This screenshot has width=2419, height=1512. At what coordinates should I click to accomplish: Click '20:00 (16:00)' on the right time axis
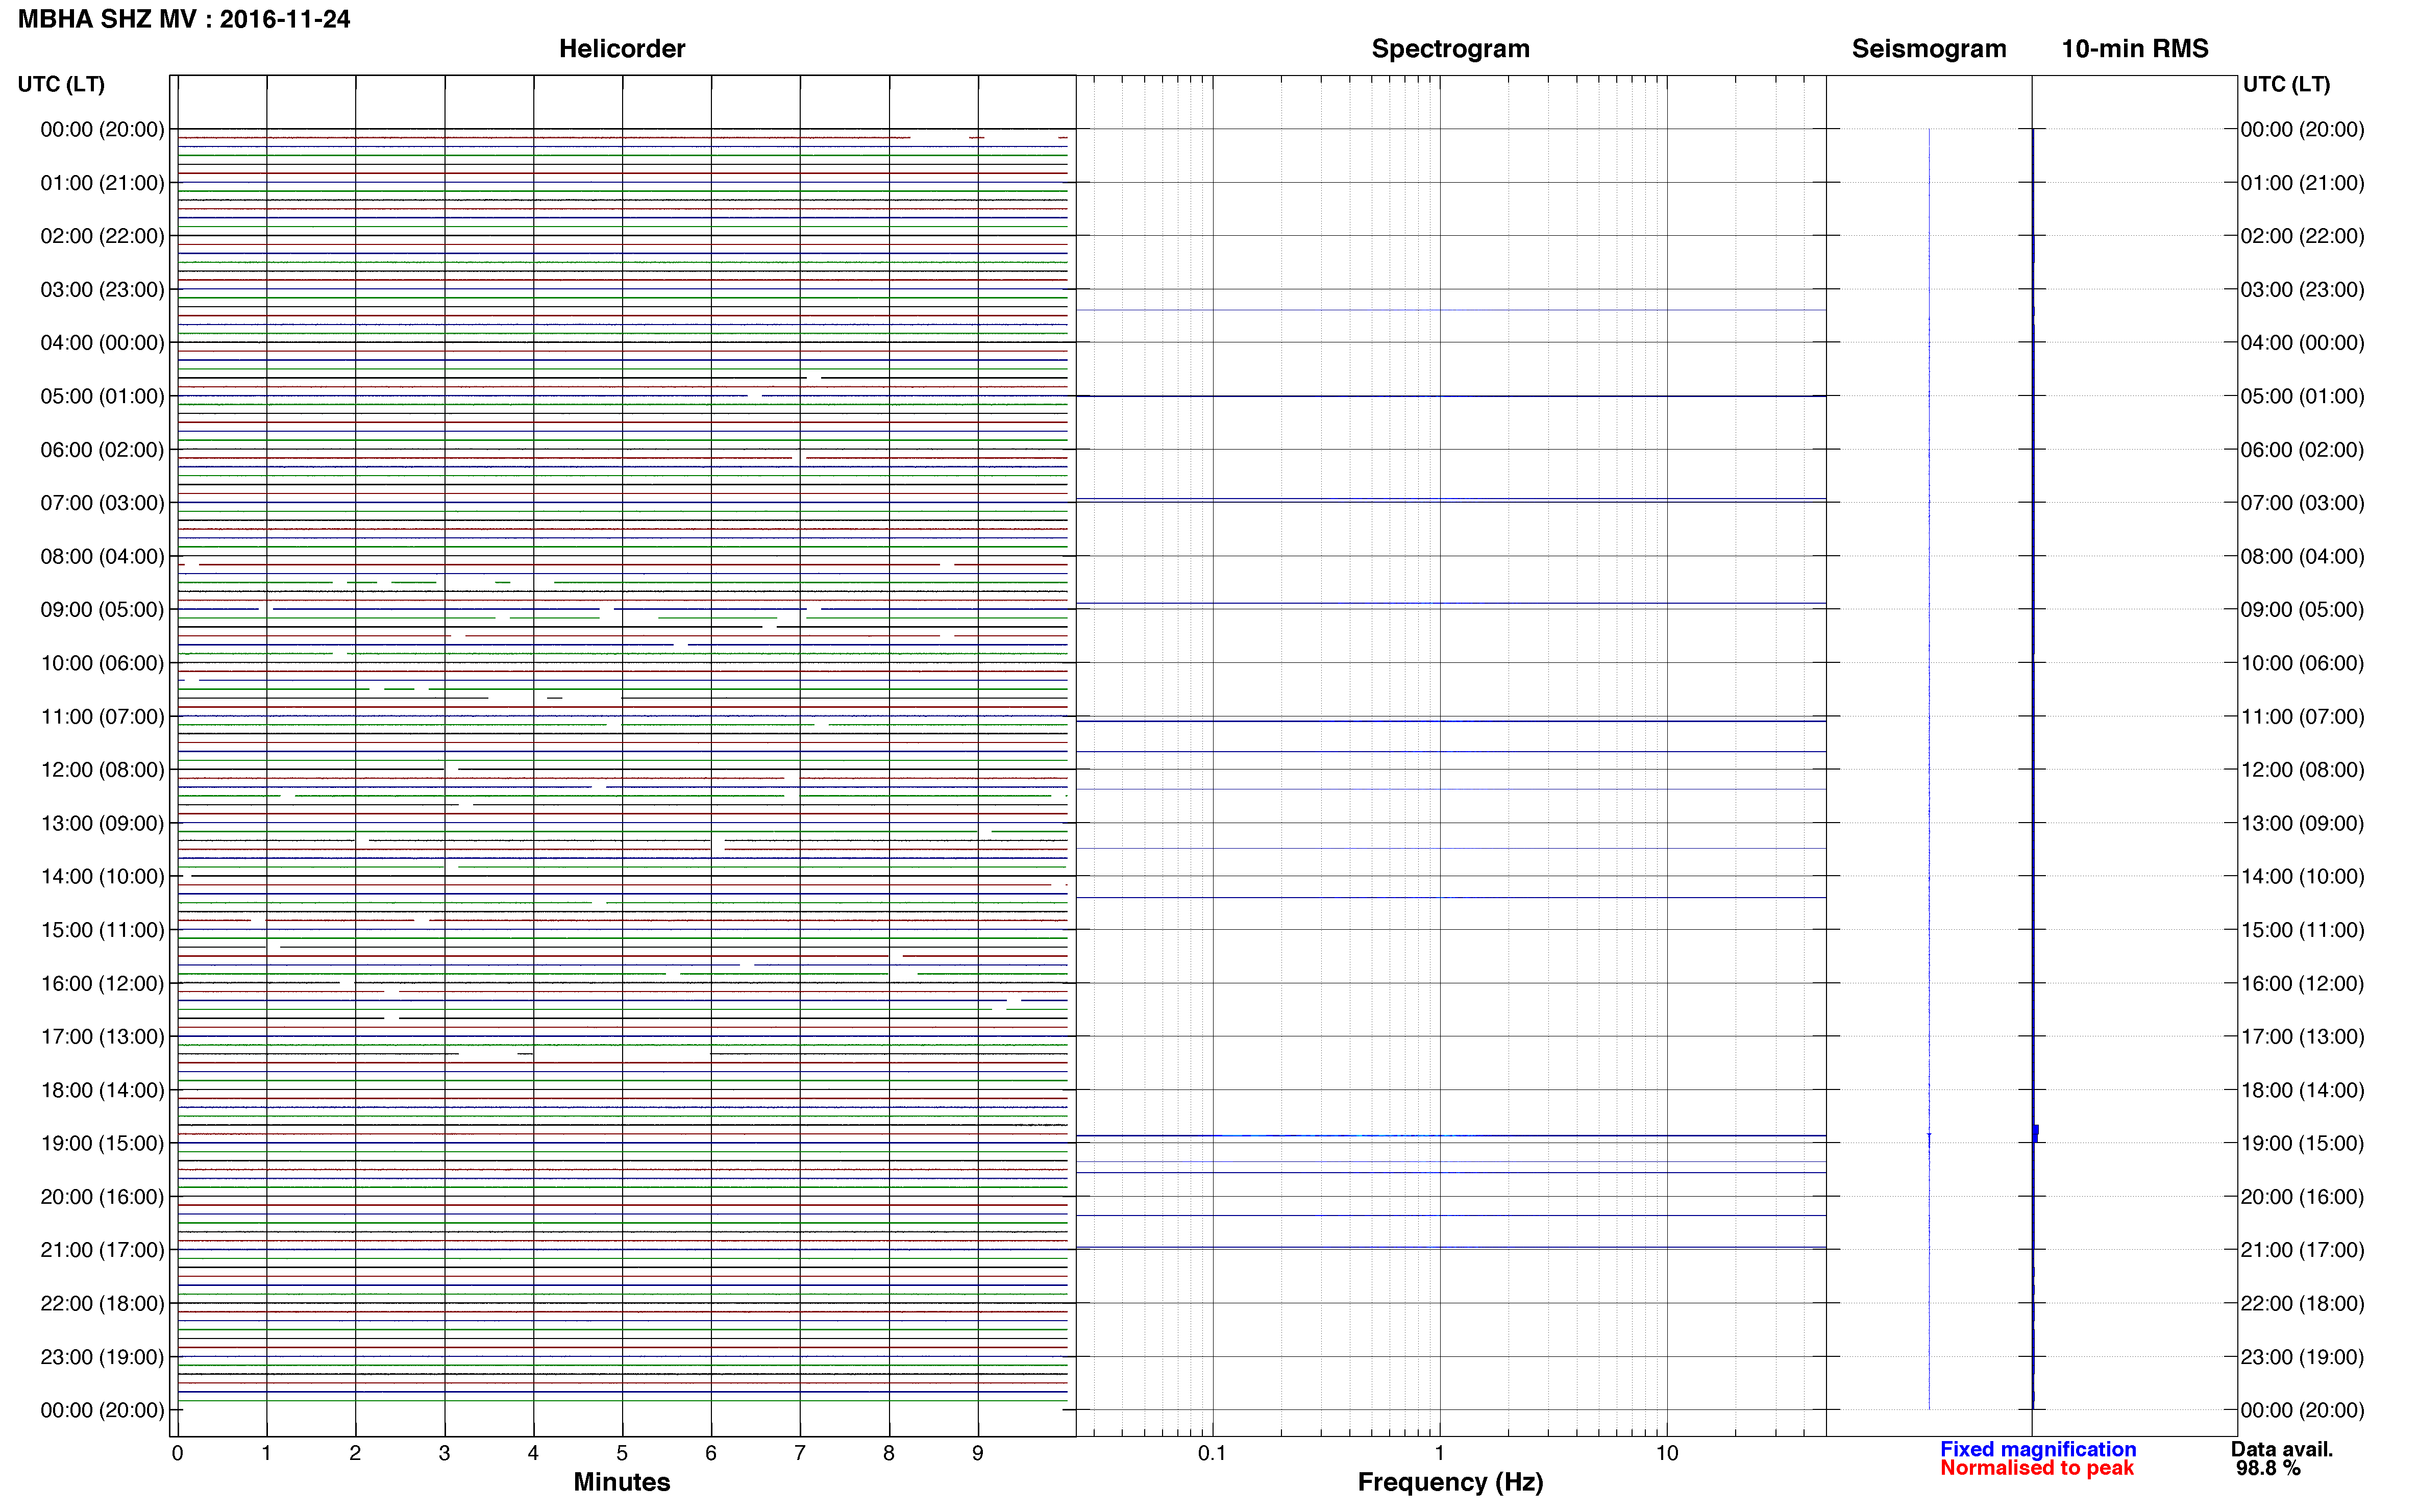2302,1197
